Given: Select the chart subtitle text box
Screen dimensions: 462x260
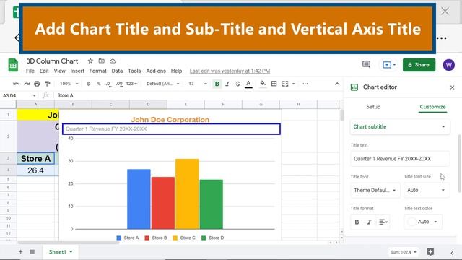Looking at the screenshot, I should coord(171,129).
